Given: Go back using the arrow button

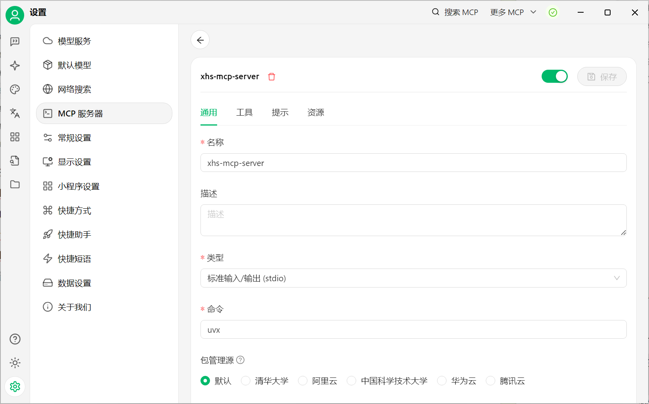Looking at the screenshot, I should click(x=200, y=40).
